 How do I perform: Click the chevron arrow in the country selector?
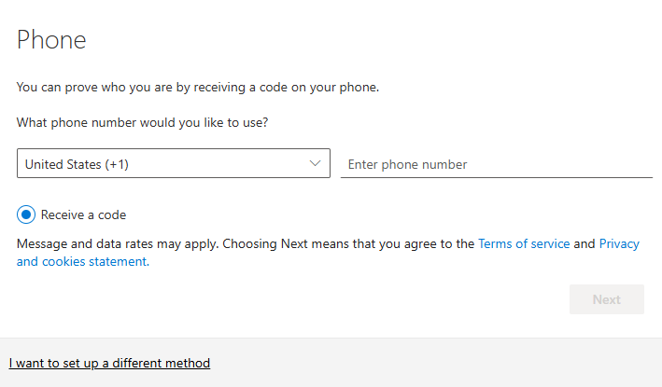pos(315,163)
